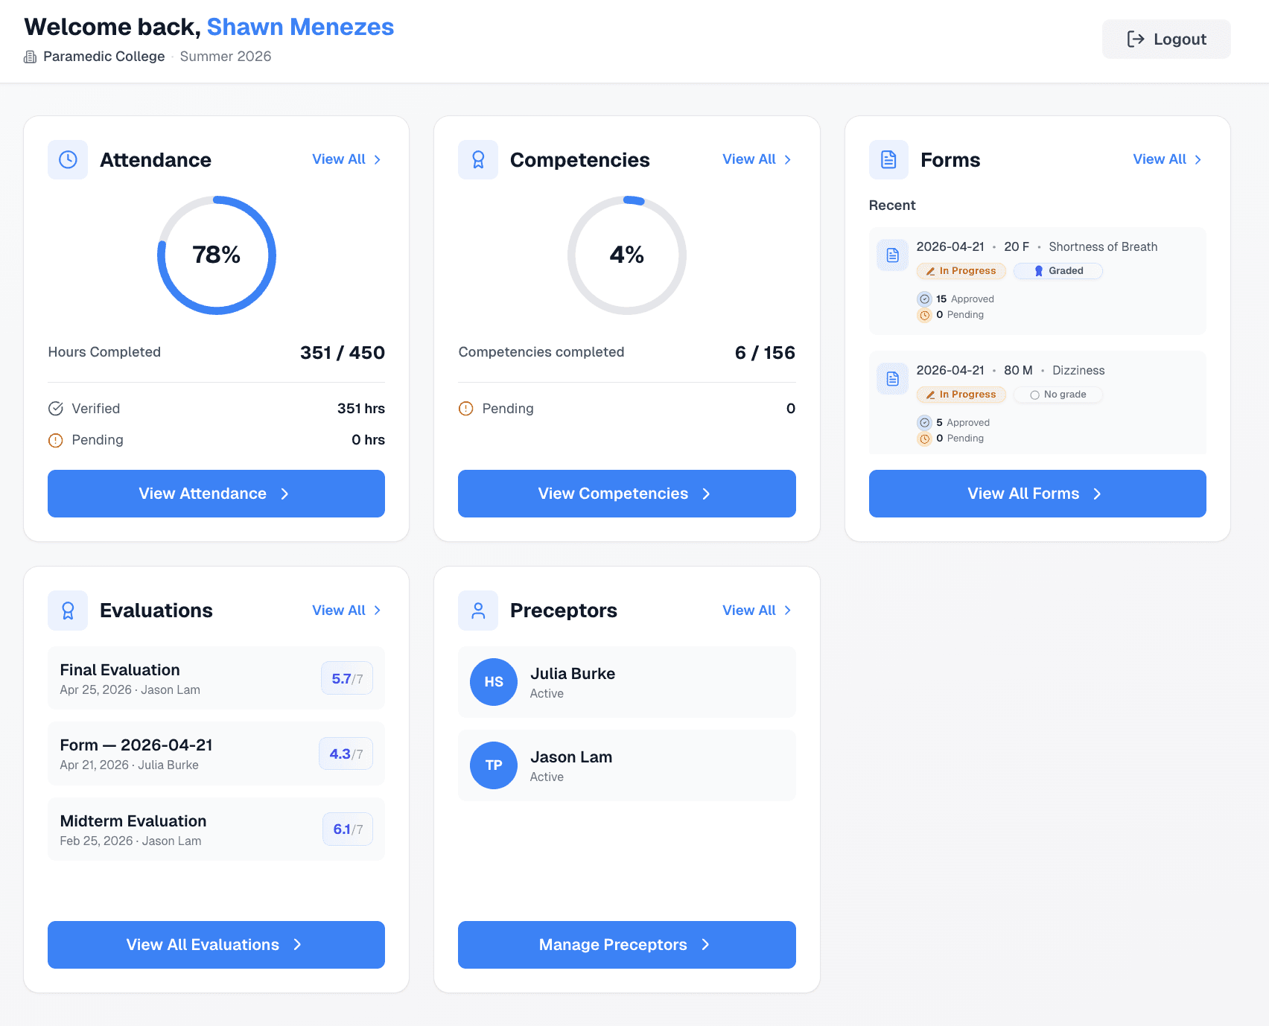Click pending clock icon on Dizziness form

click(924, 439)
